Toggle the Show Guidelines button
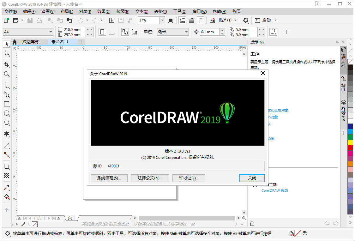The image size is (355, 241). pos(201,20)
